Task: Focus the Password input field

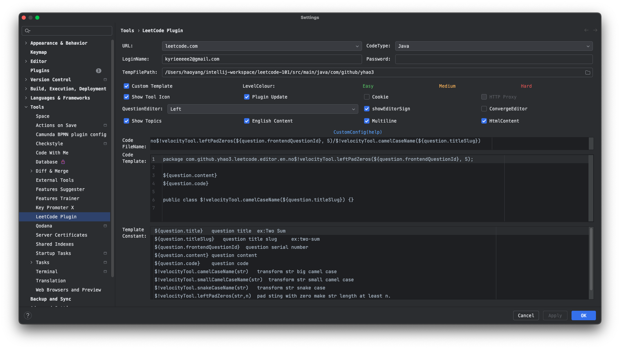Action: click(494, 59)
